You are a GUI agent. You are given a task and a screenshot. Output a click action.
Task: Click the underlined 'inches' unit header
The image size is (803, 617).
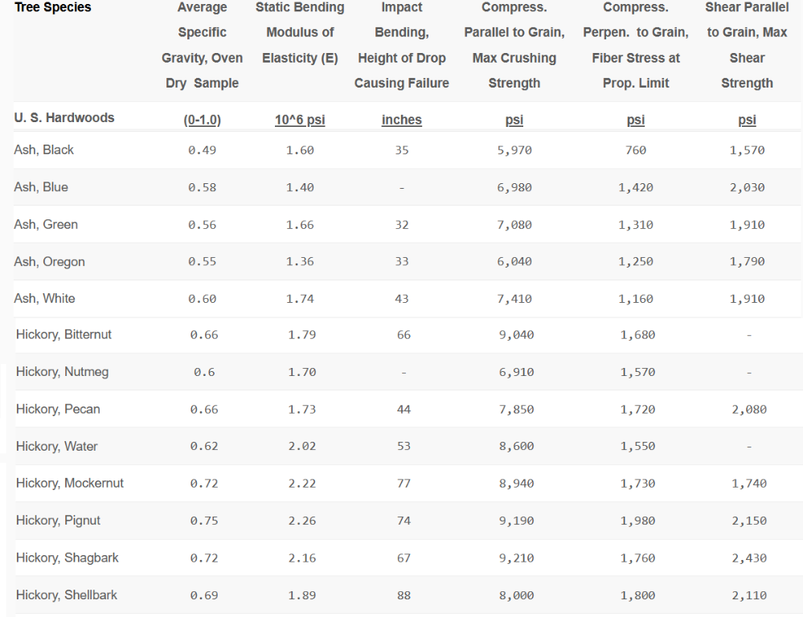pos(401,121)
